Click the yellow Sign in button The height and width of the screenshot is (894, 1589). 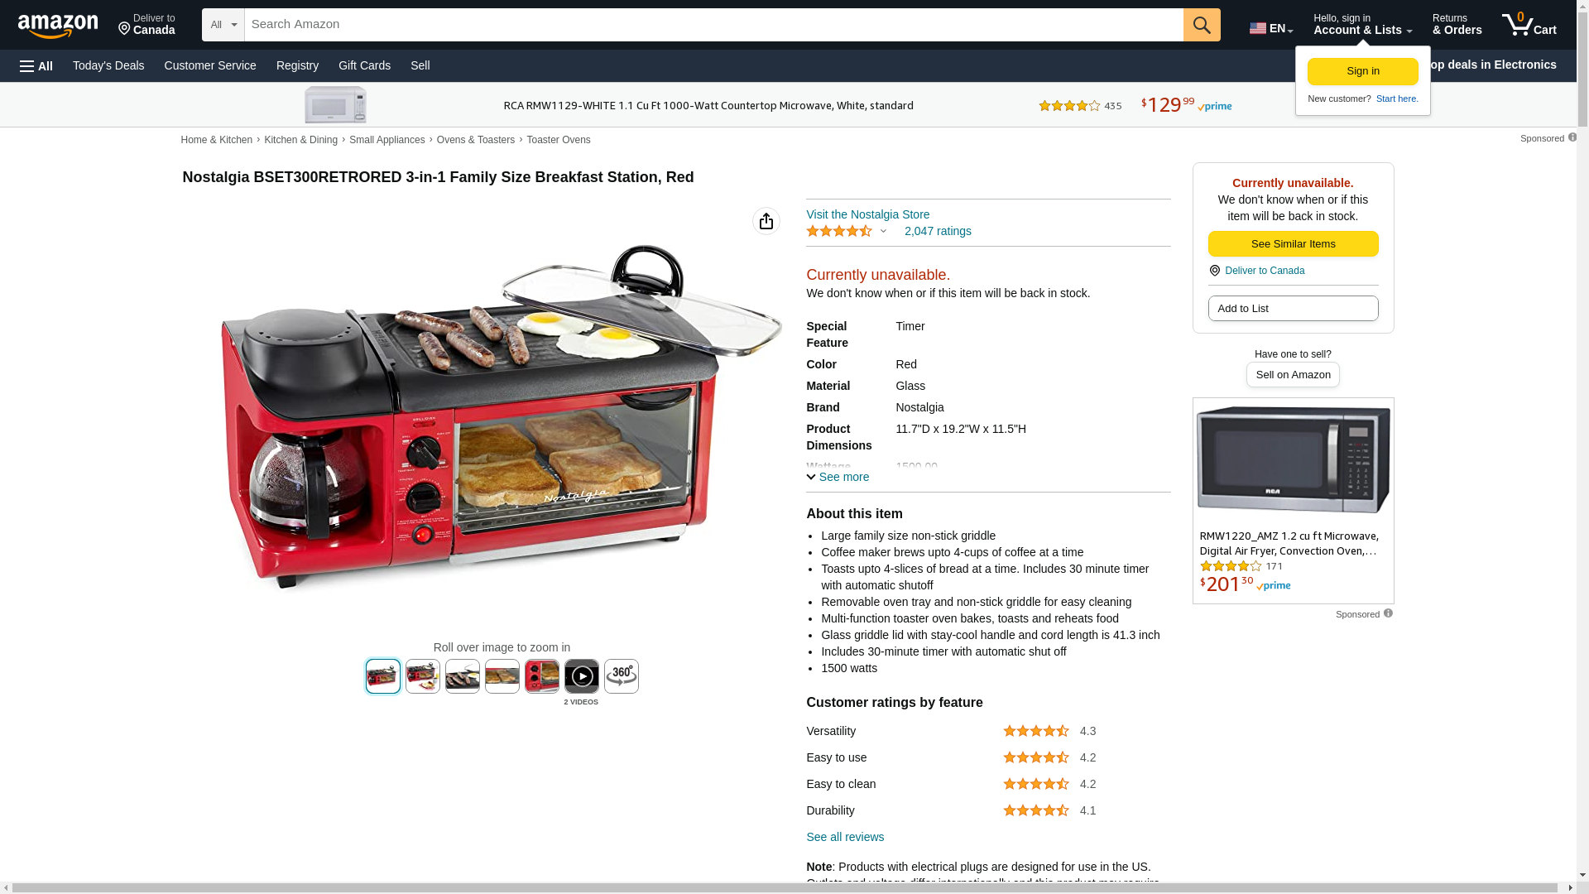(1363, 71)
